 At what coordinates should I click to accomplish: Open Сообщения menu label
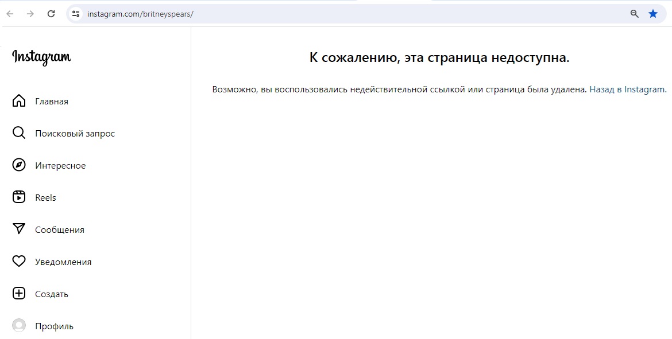point(60,230)
